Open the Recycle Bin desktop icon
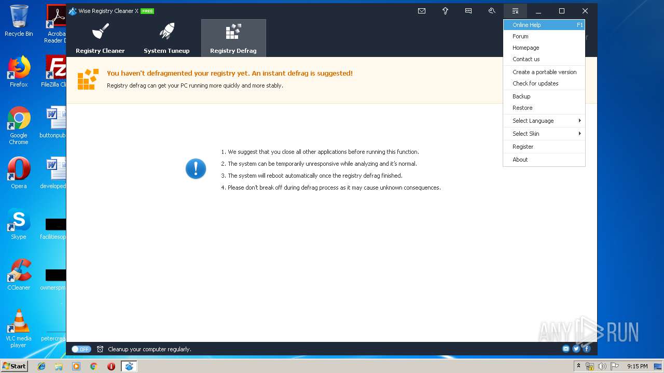 pos(19,21)
